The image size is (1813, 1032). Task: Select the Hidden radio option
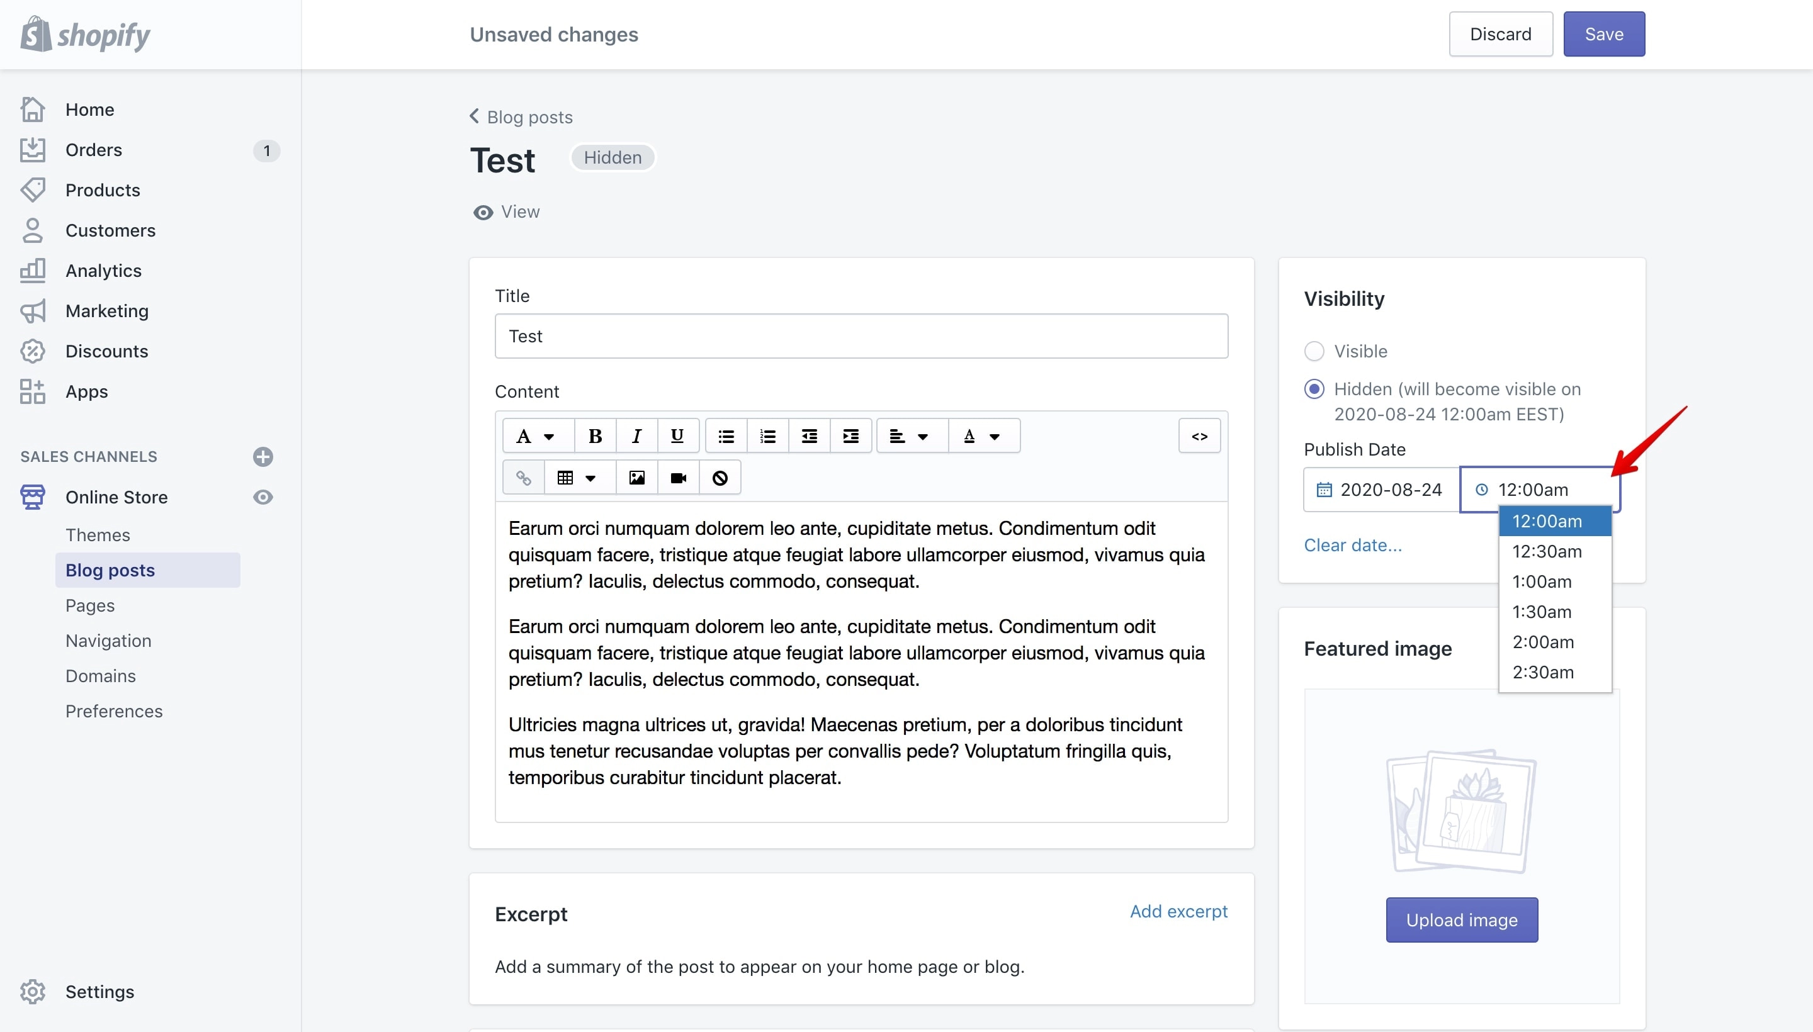click(x=1314, y=389)
